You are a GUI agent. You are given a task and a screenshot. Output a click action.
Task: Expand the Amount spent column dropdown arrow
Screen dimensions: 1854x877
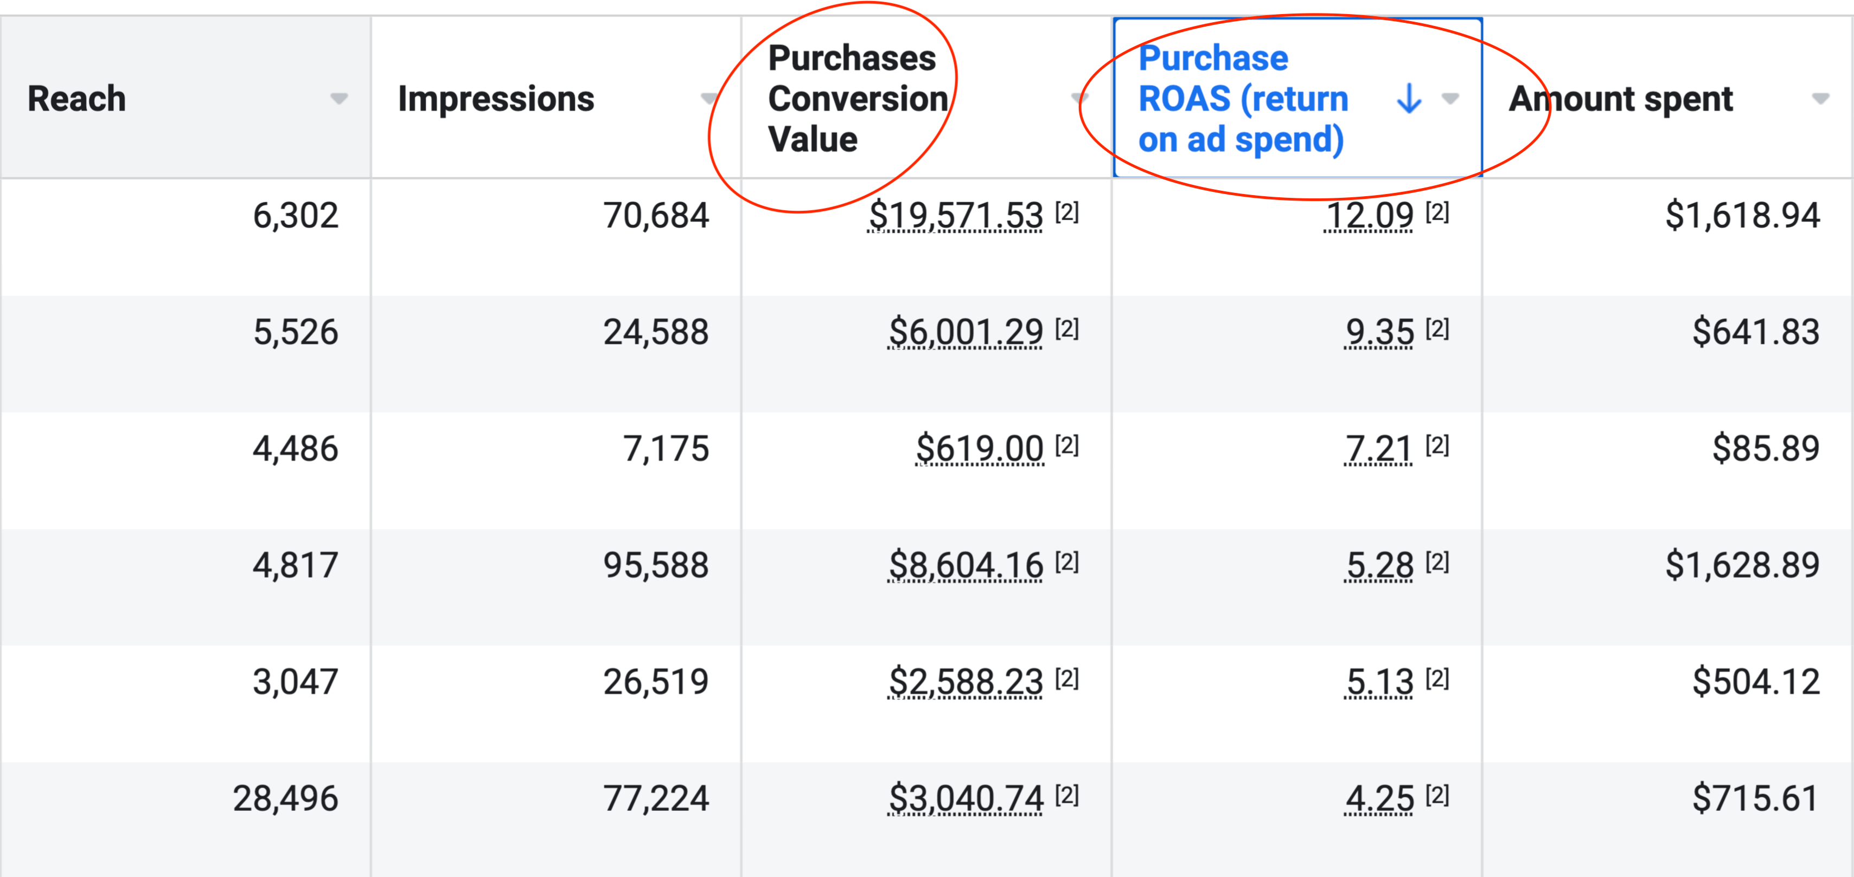[x=1820, y=99]
